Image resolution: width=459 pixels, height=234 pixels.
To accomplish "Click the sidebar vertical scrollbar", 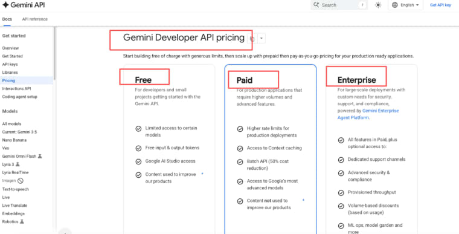I will point(54,53).
